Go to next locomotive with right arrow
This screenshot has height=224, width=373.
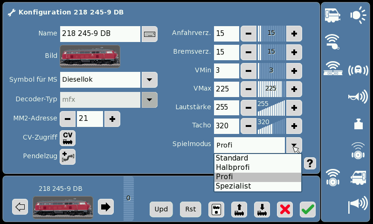coord(106,207)
